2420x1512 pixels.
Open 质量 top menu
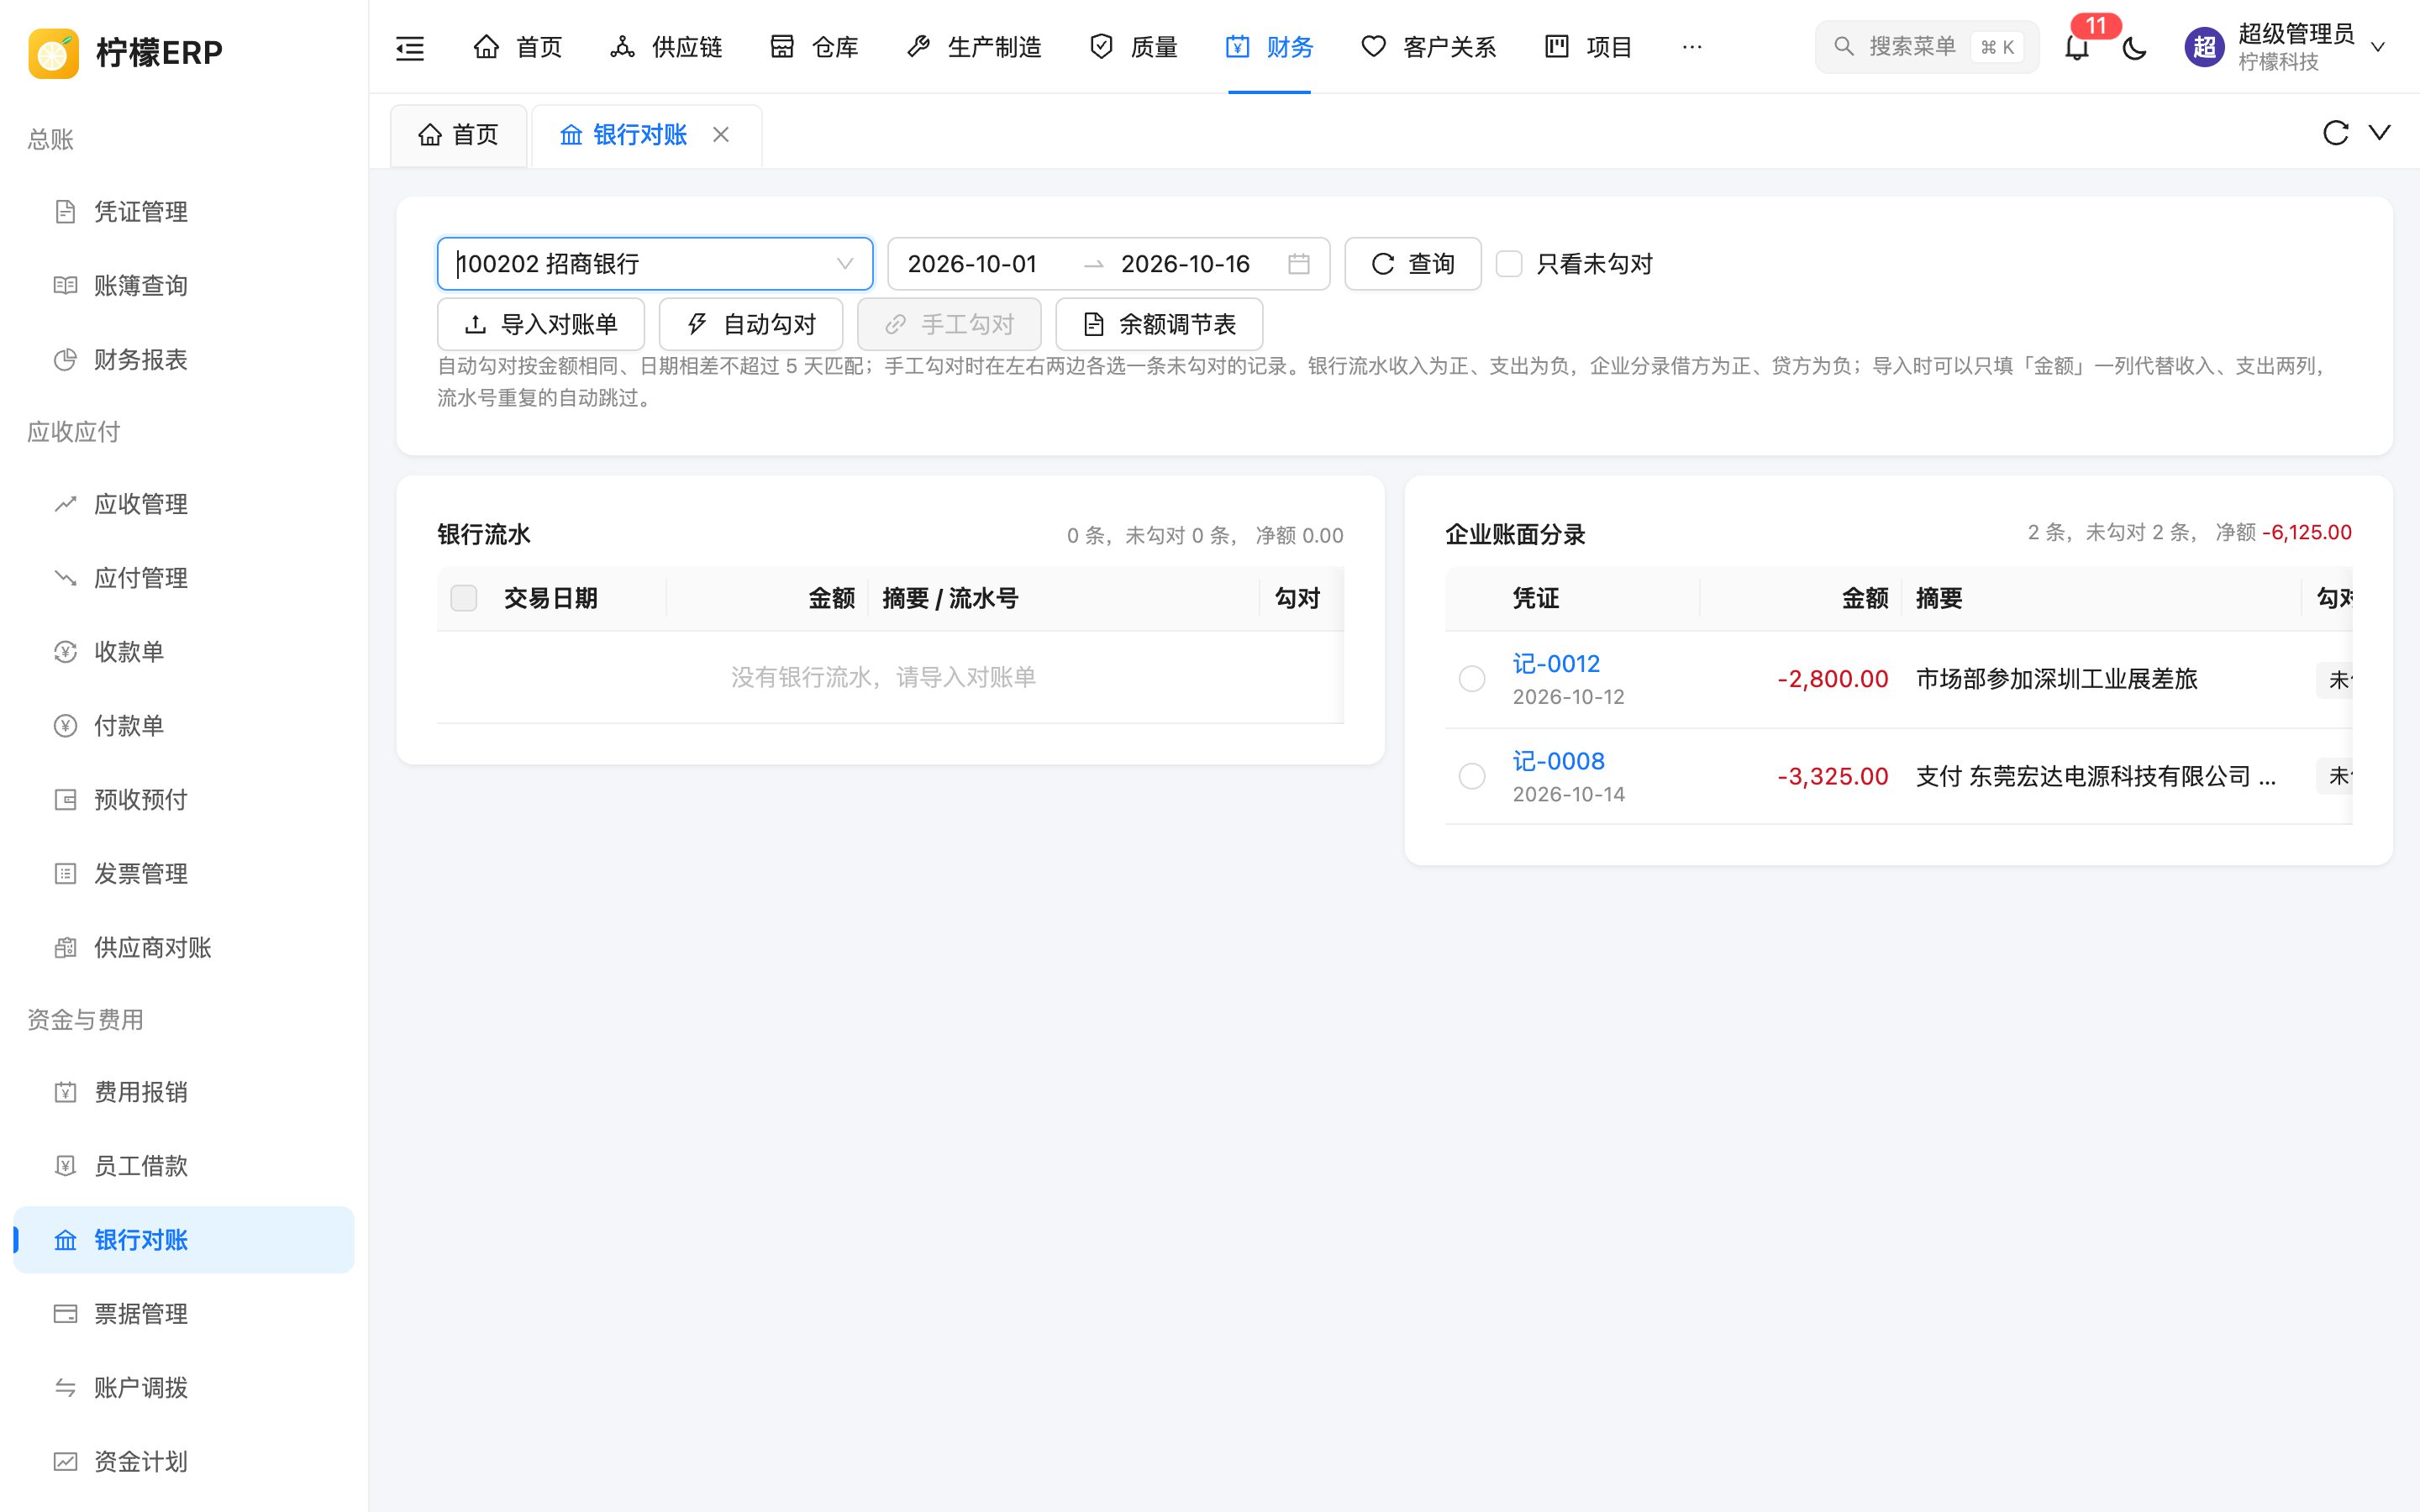[1134, 47]
